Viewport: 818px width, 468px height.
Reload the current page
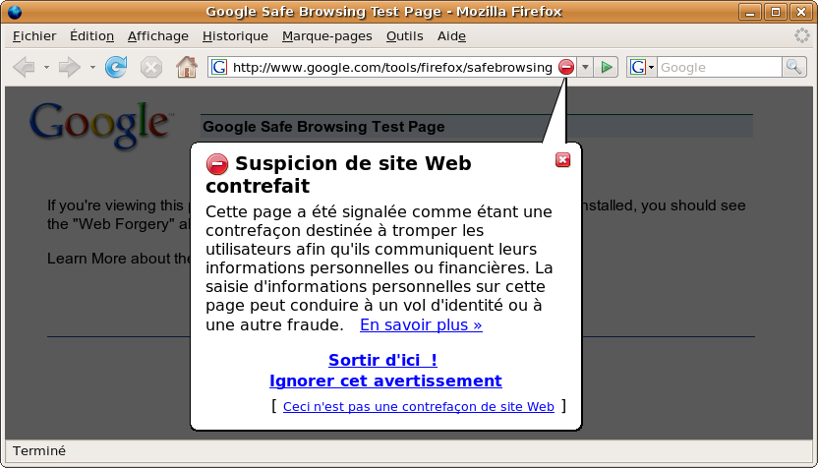[x=116, y=67]
